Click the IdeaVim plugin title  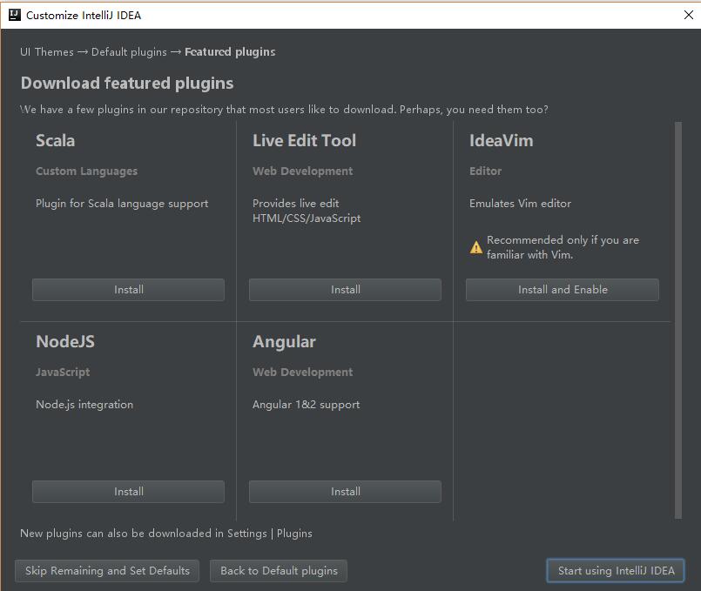coord(502,141)
